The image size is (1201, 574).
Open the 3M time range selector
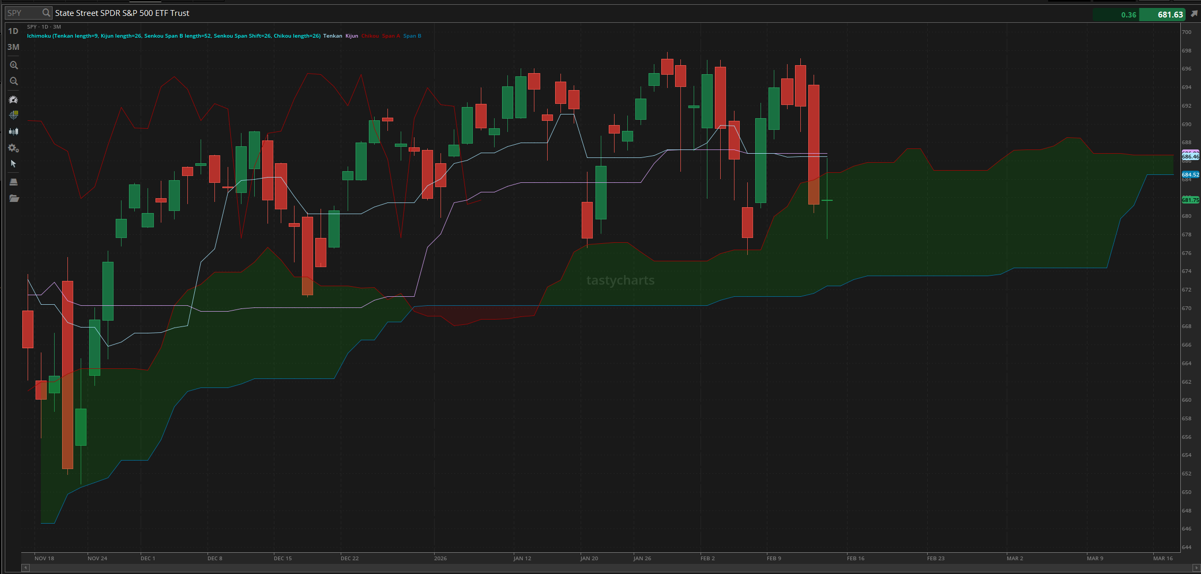click(13, 47)
